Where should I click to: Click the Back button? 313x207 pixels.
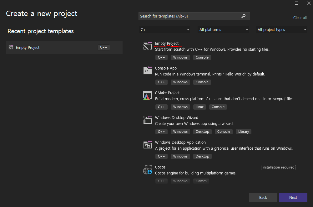pos(263,197)
